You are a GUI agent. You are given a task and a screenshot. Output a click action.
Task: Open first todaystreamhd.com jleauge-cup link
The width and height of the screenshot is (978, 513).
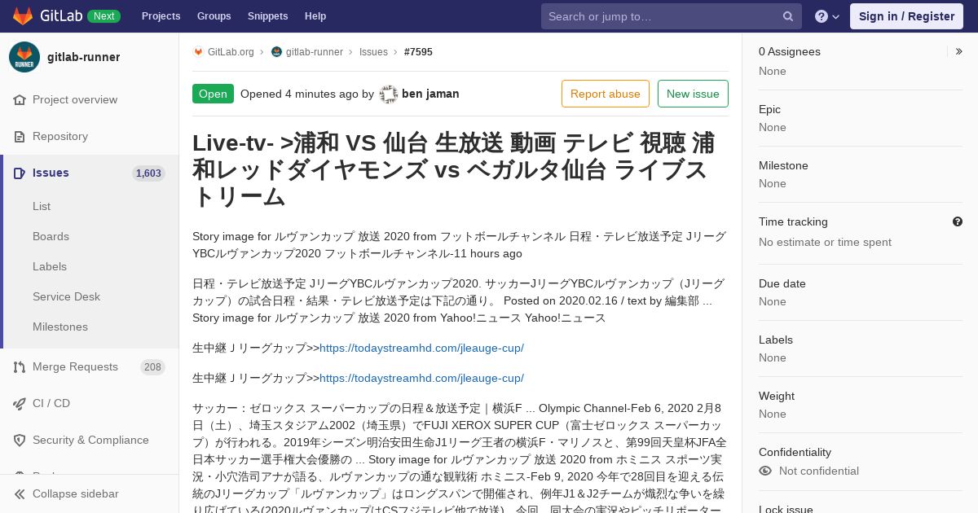(x=421, y=349)
